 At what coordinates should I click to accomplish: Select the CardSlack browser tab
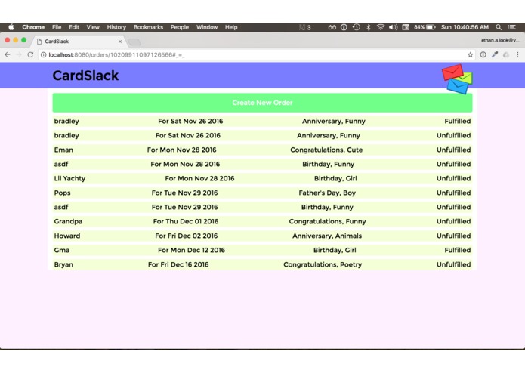(x=79, y=41)
